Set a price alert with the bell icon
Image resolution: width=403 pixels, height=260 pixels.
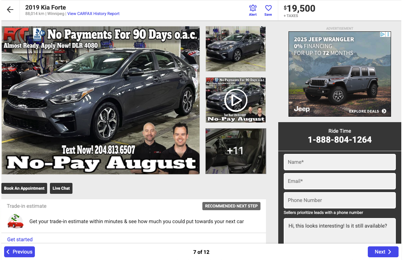click(253, 11)
